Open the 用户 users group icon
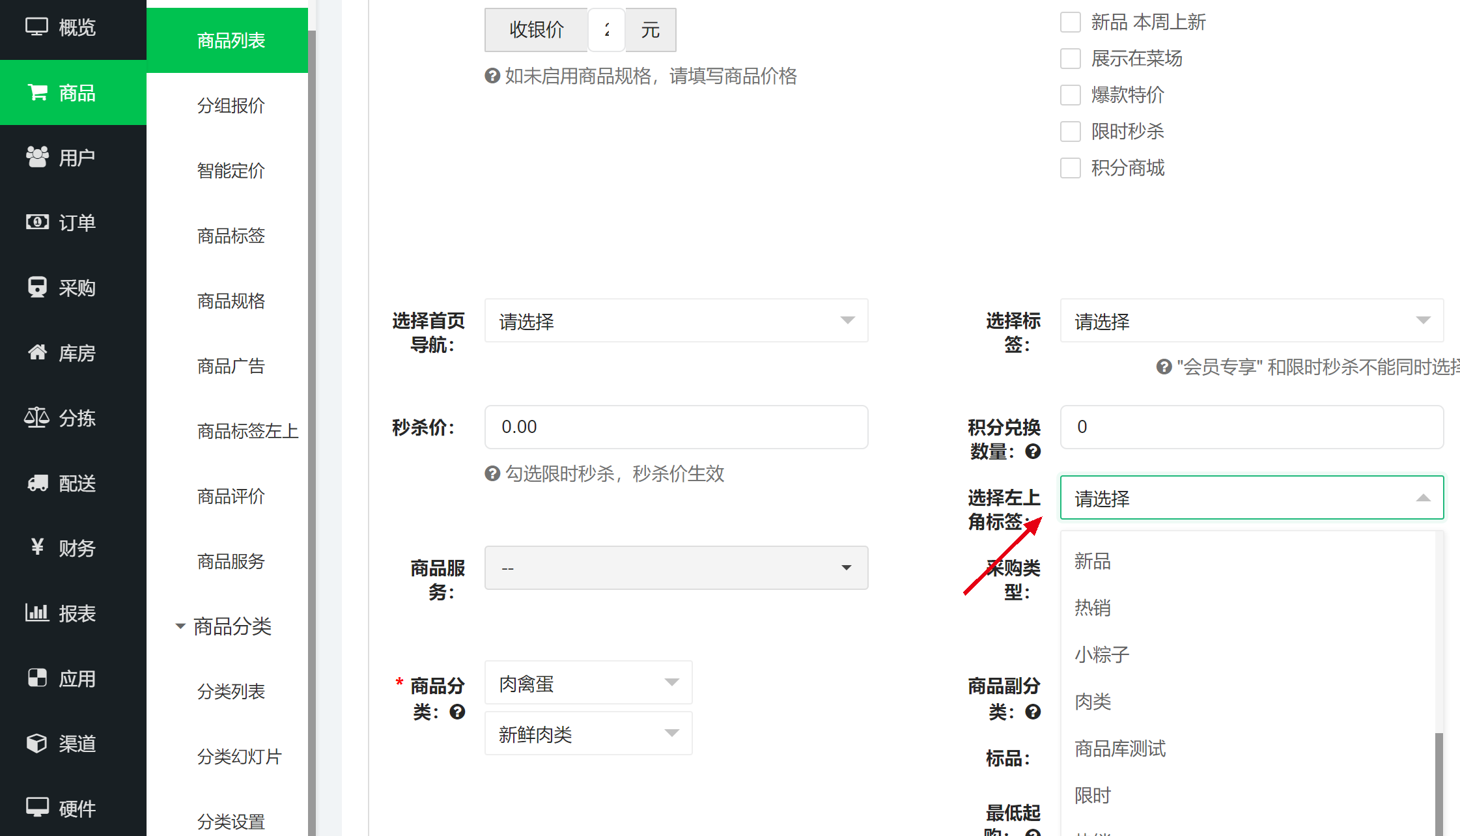The height and width of the screenshot is (836, 1460). point(37,157)
